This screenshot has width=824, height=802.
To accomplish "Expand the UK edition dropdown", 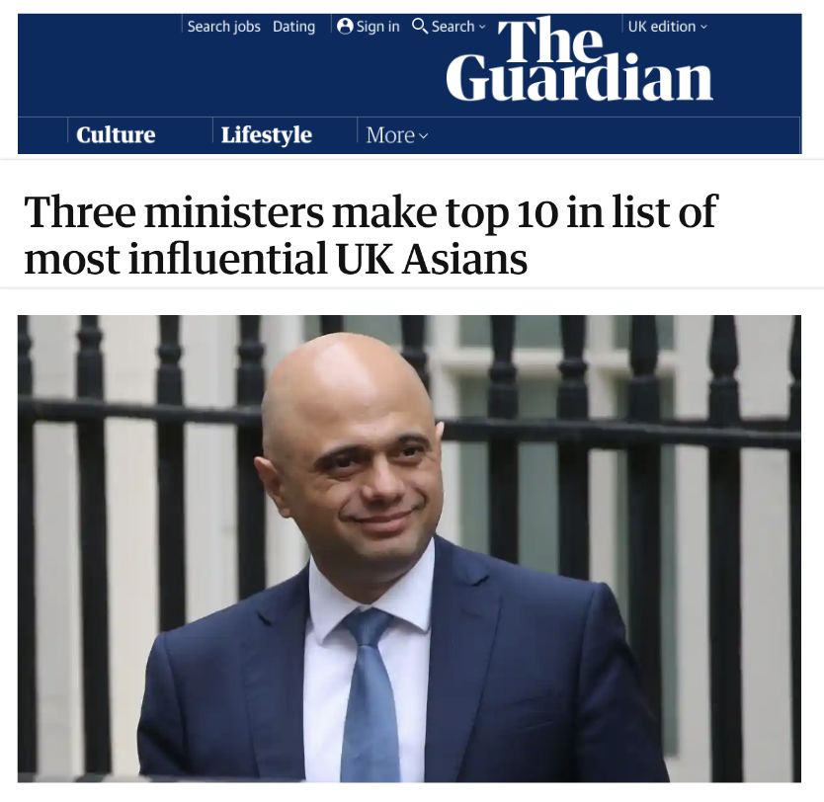I will 667,27.
